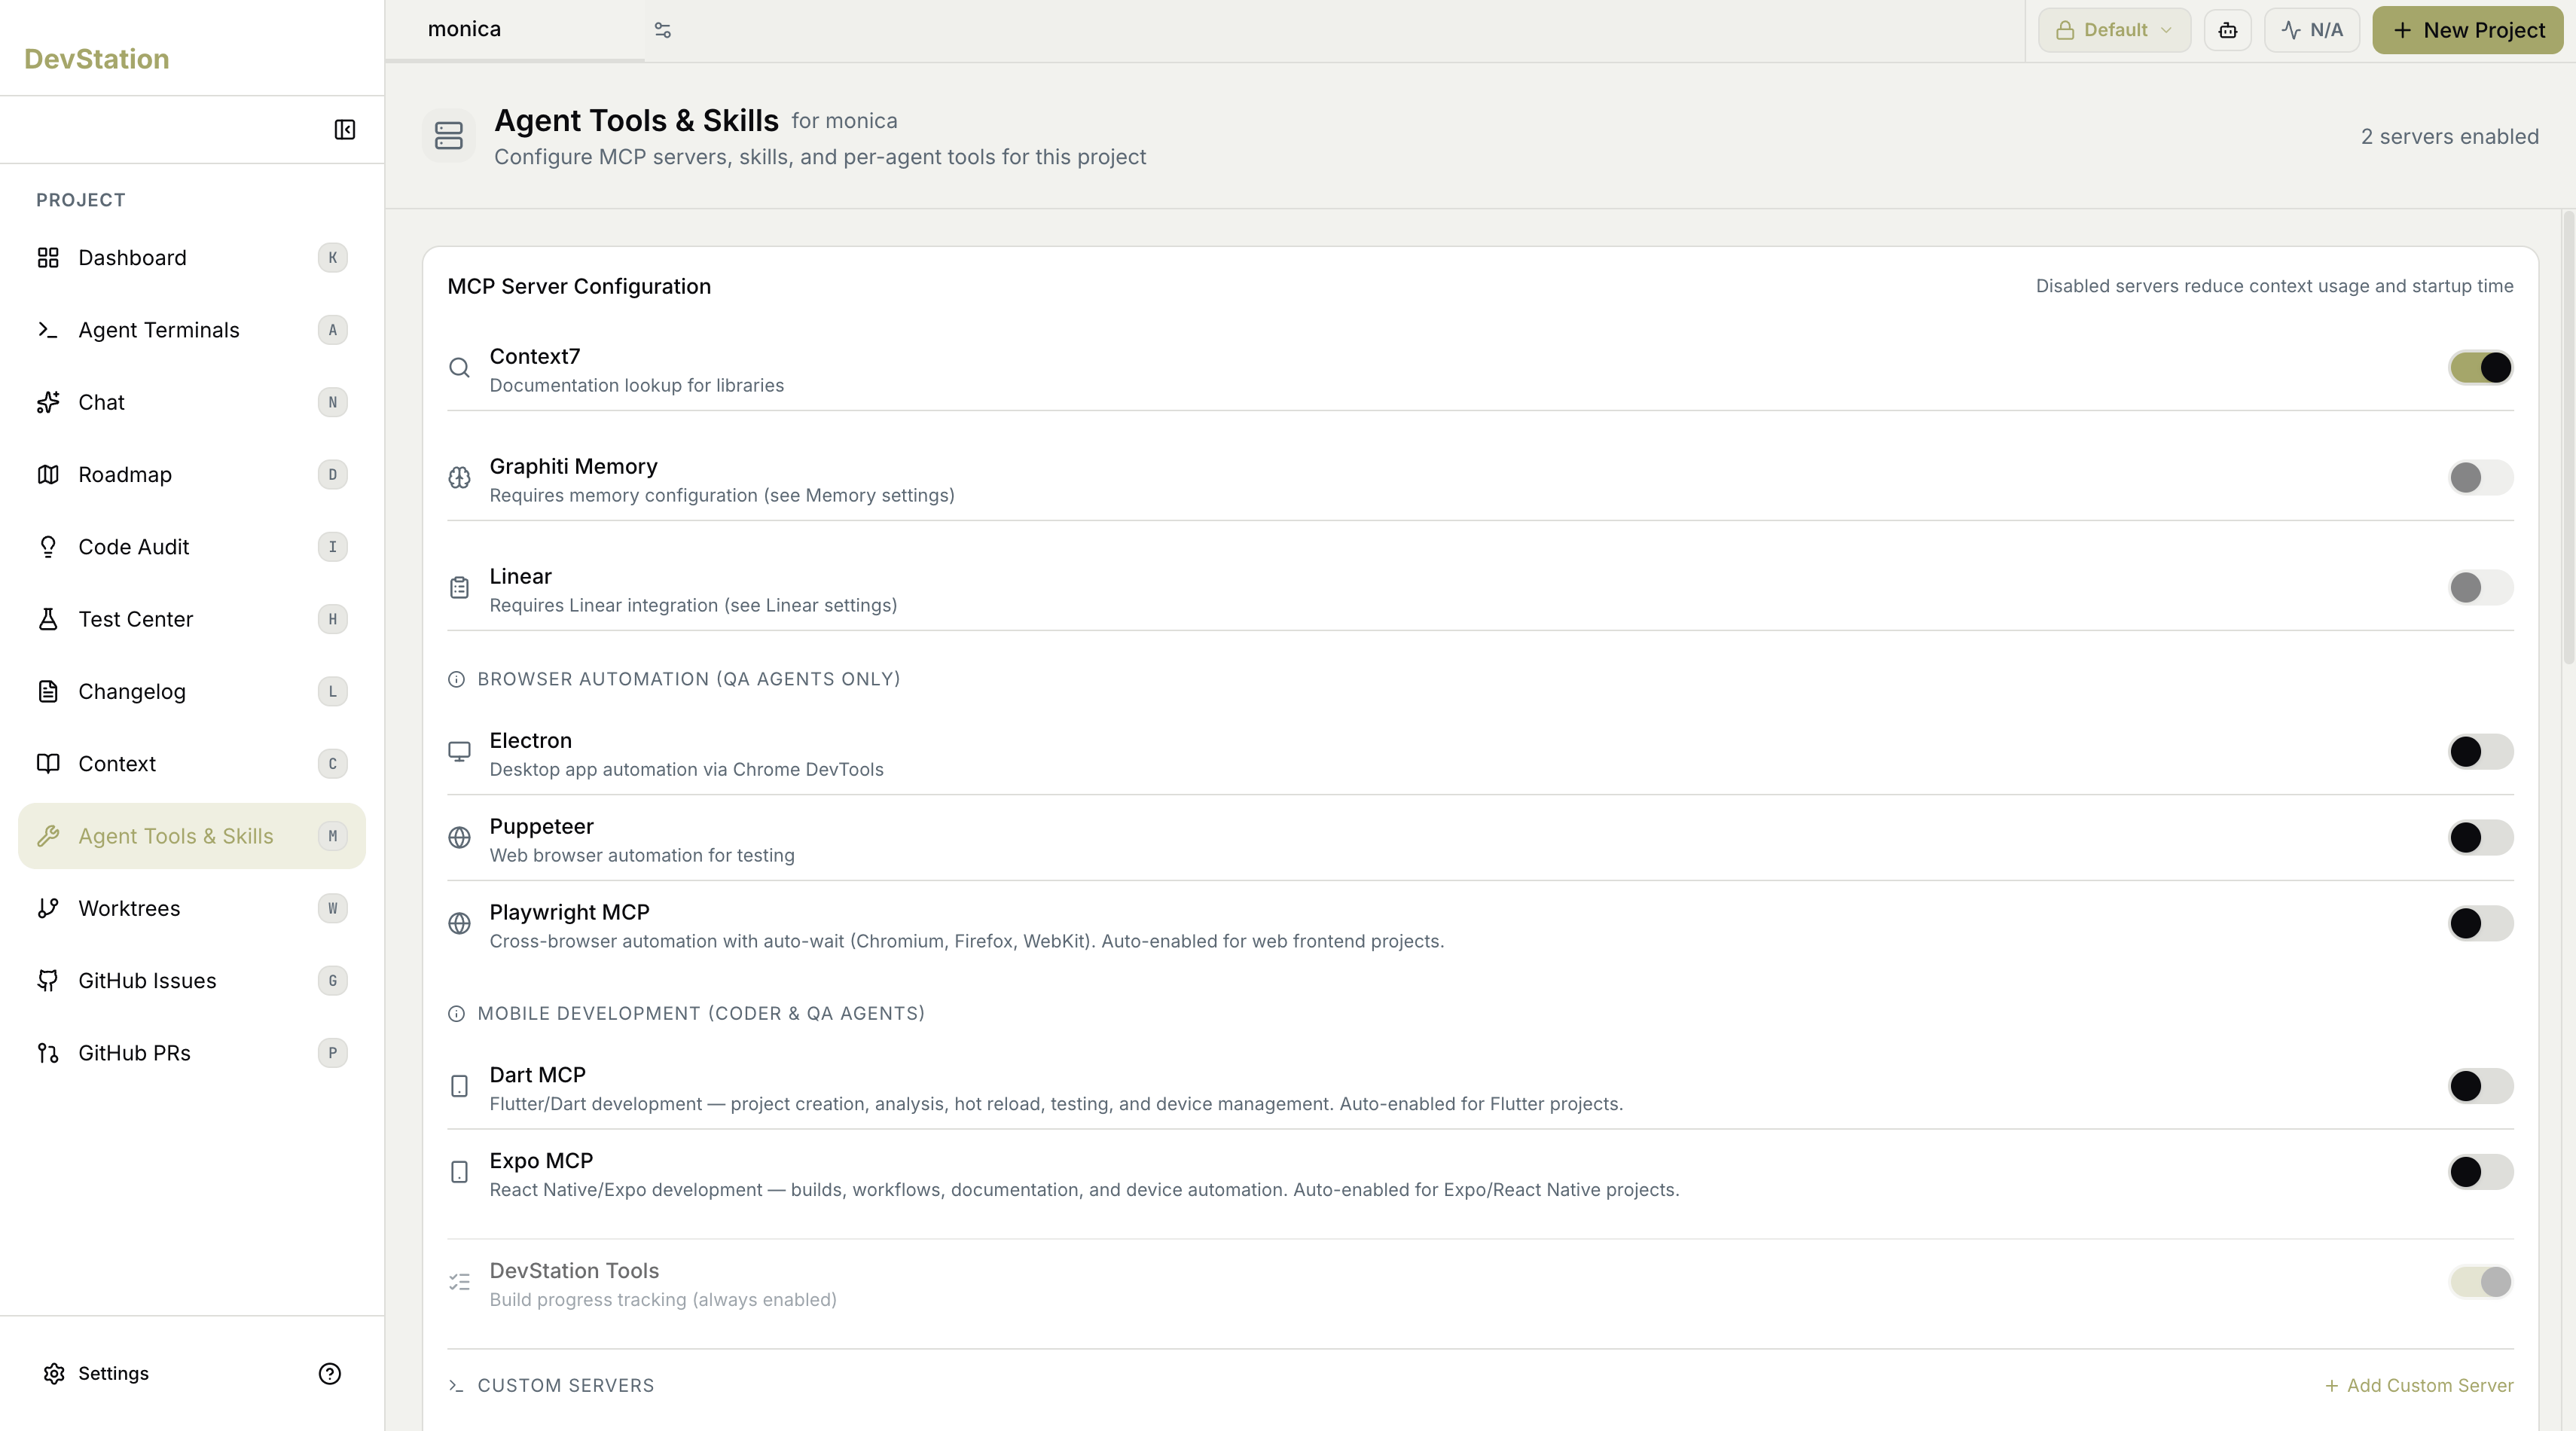The height and width of the screenshot is (1431, 2576).
Task: Go to Agent Terminals
Action: point(192,330)
